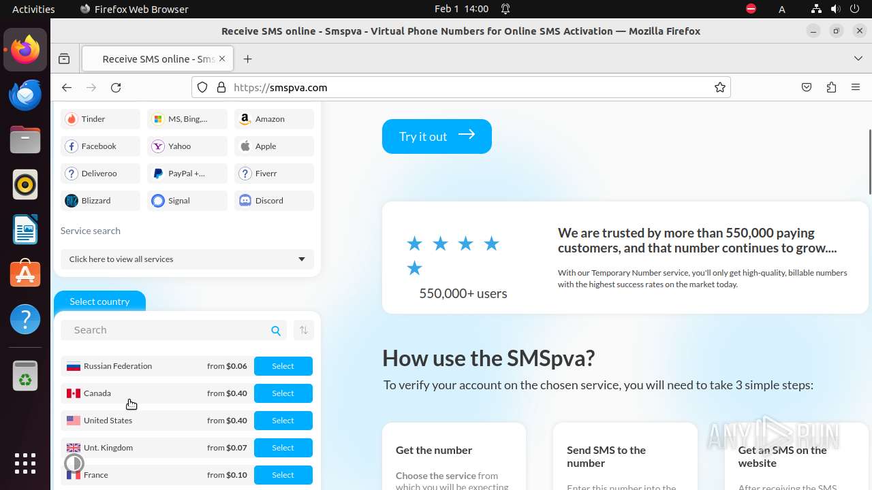This screenshot has height=490, width=872.
Task: Click the How use the SMSpva heading
Action: click(488, 358)
